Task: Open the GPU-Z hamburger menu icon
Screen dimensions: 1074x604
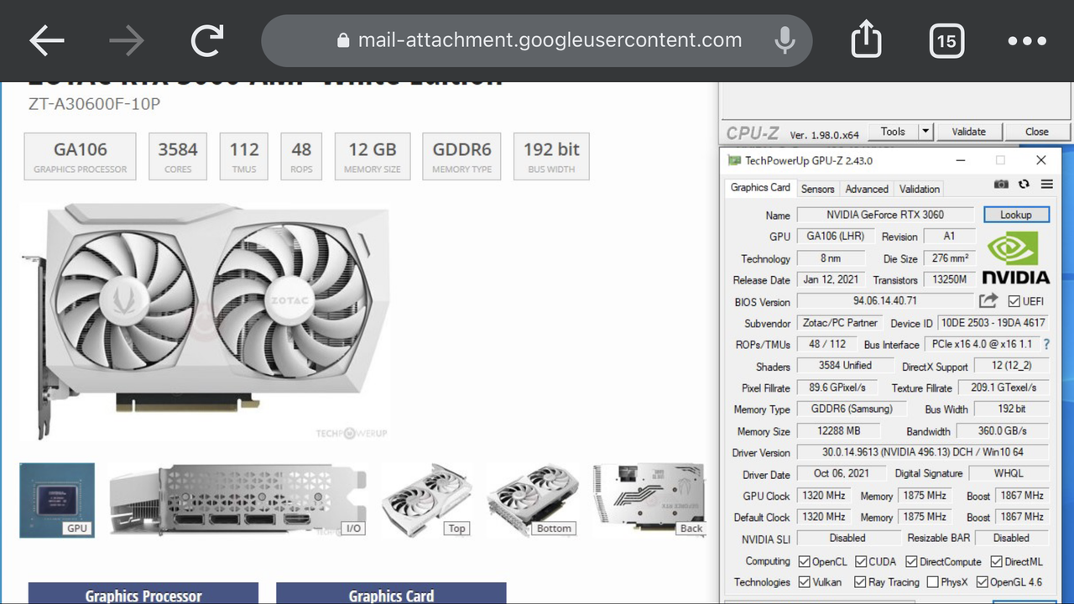Action: [1046, 184]
